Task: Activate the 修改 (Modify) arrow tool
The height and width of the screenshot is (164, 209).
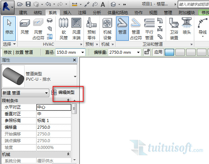Action: coord(9,28)
